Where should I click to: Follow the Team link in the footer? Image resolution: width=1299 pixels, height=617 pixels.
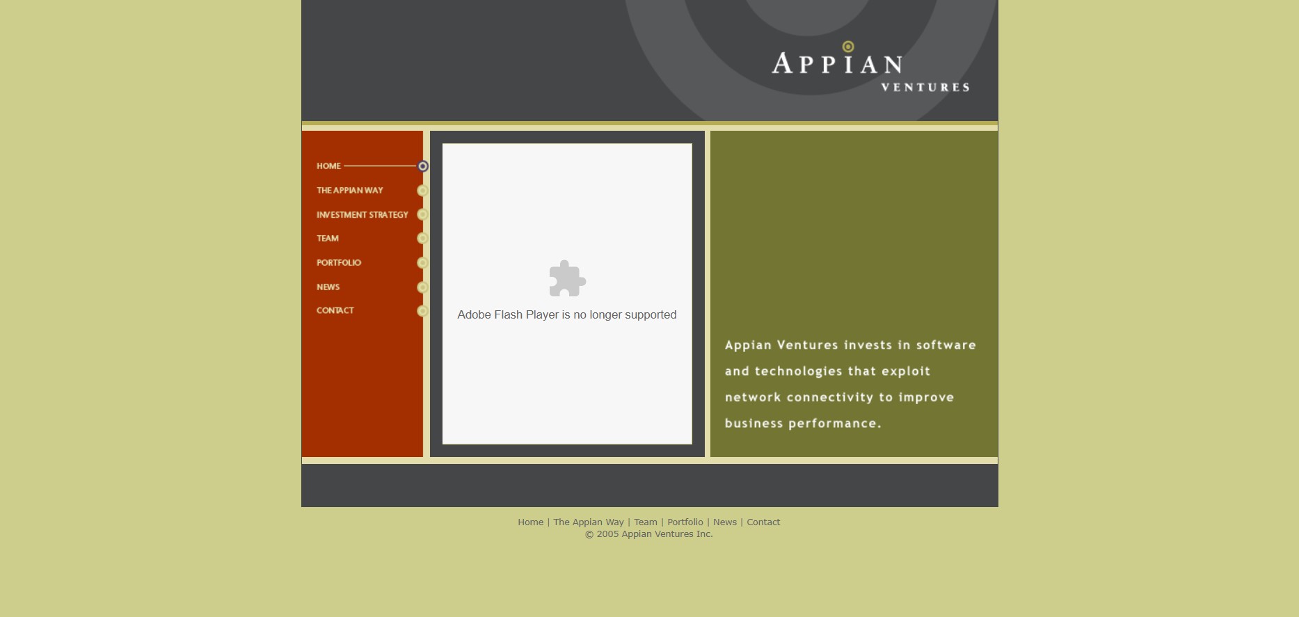[x=646, y=522]
